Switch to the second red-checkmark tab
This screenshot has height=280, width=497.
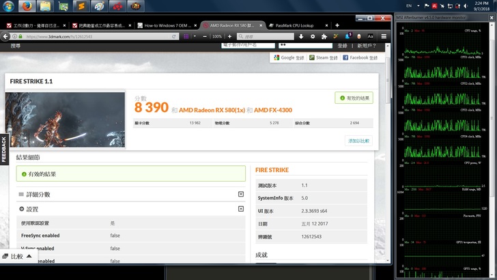[102, 25]
